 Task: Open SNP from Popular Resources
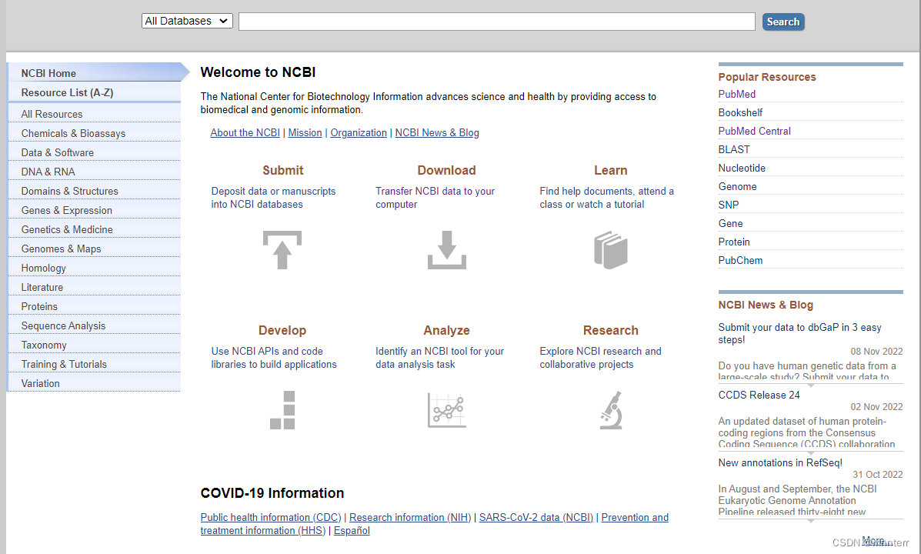tap(729, 205)
